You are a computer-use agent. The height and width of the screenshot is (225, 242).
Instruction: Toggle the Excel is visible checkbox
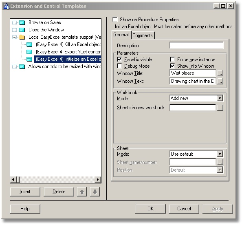point(119,59)
